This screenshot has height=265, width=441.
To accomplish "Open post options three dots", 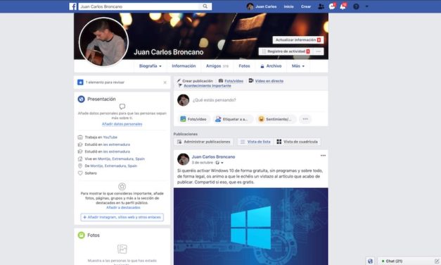I will click(x=323, y=156).
